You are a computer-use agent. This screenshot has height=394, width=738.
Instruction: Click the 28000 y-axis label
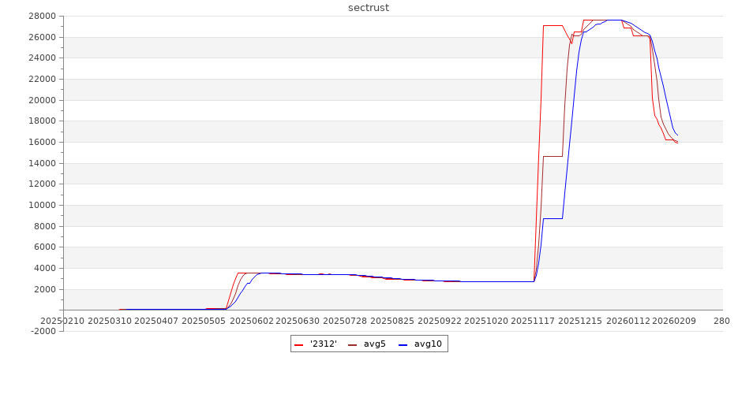point(41,16)
